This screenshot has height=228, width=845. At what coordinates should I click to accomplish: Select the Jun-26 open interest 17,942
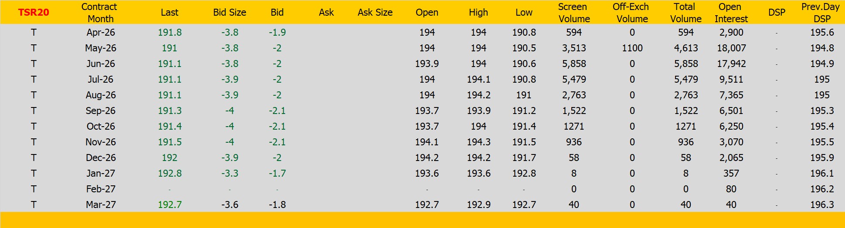point(731,64)
